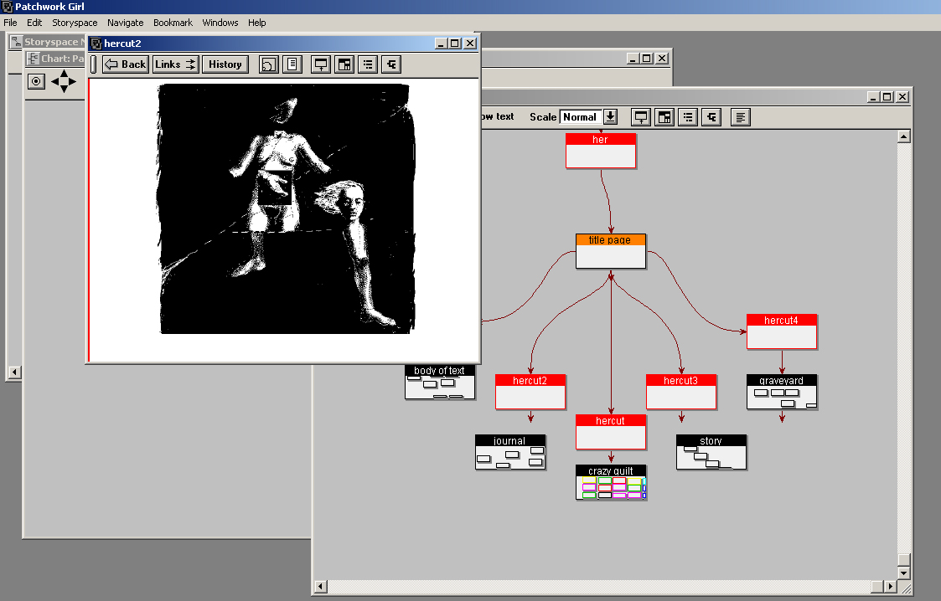Select the 'hercut4' node
The width and height of the screenshot is (941, 601).
click(782, 331)
